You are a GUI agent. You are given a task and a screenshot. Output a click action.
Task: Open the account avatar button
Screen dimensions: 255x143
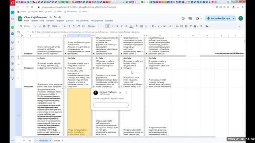point(241,19)
